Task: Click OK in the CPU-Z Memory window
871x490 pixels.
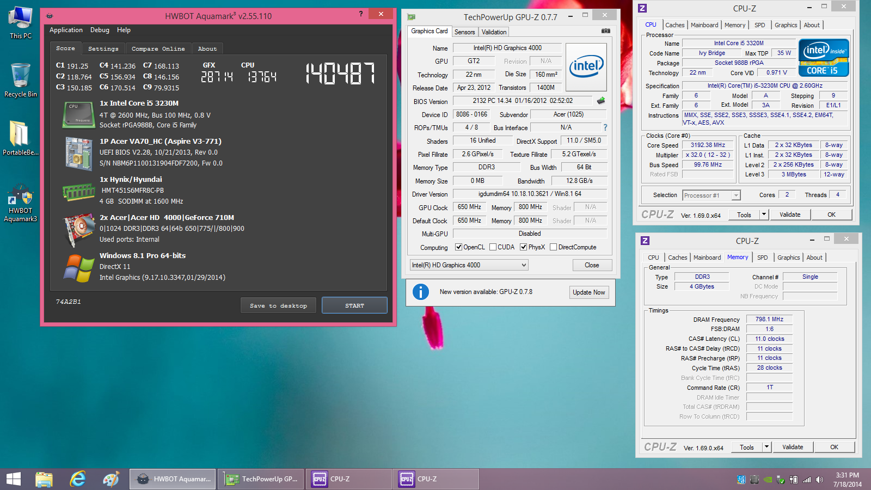Action: [x=834, y=447]
